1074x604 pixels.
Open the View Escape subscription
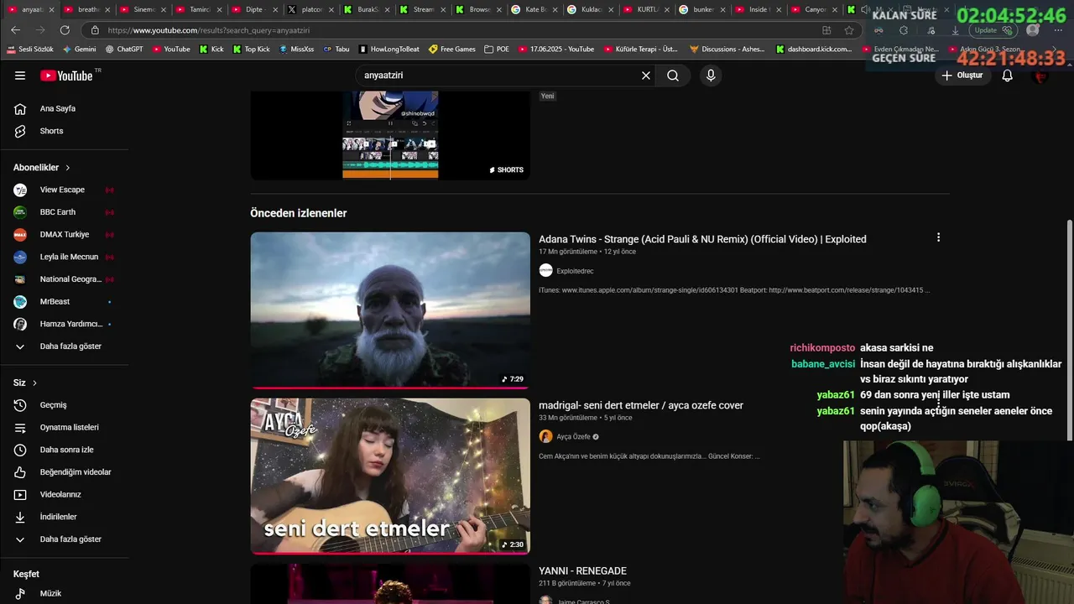(65, 190)
